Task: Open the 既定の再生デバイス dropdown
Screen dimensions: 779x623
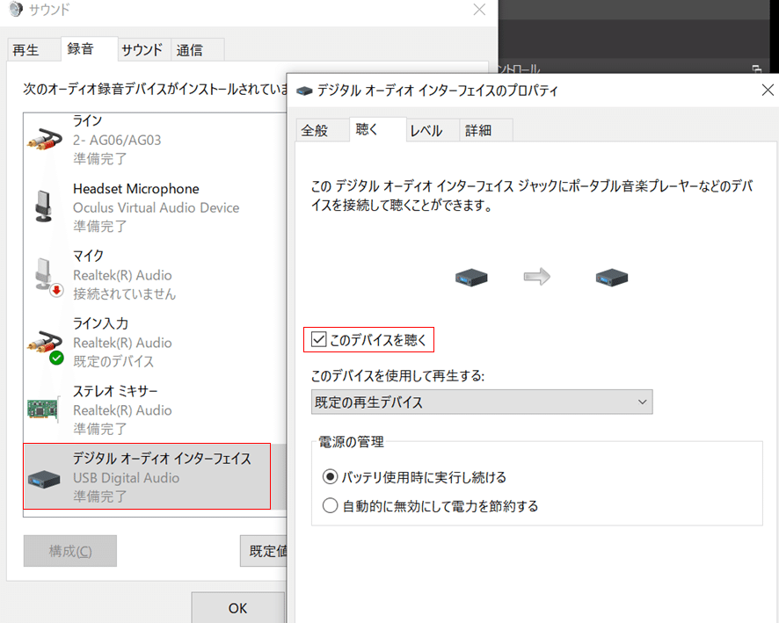Action: pos(644,401)
